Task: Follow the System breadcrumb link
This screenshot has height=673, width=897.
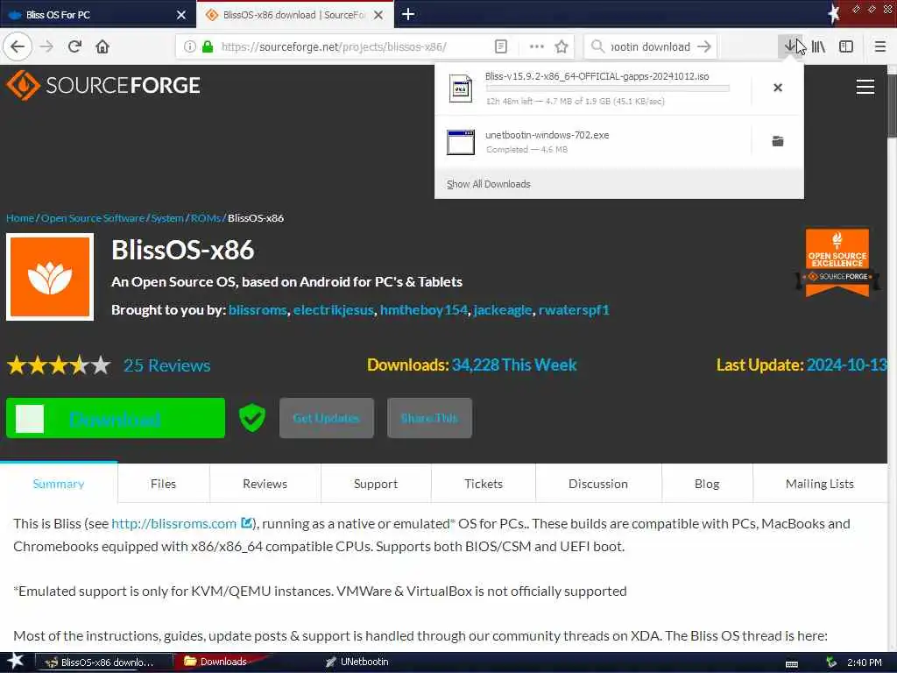Action: (167, 218)
